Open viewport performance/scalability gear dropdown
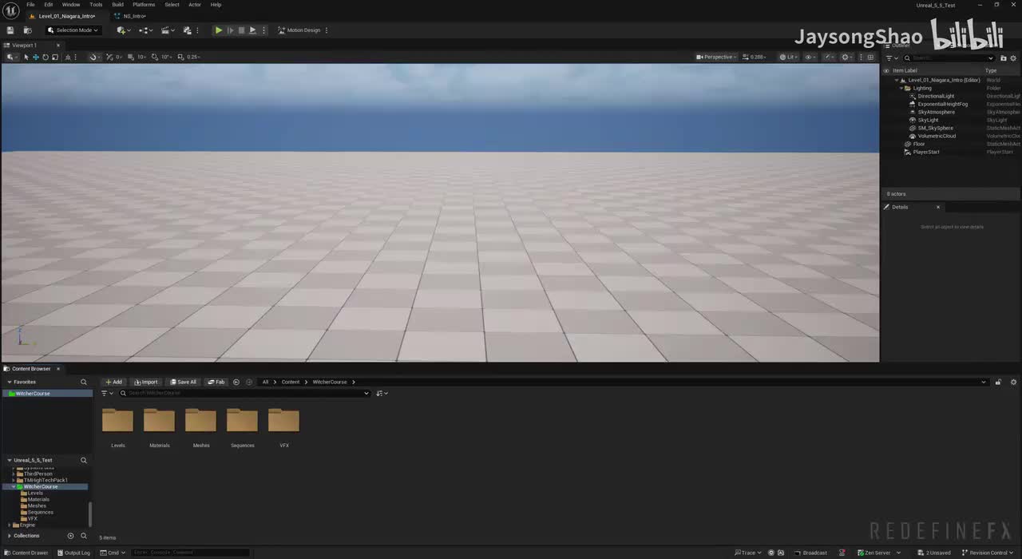The image size is (1022, 559). coord(847,57)
